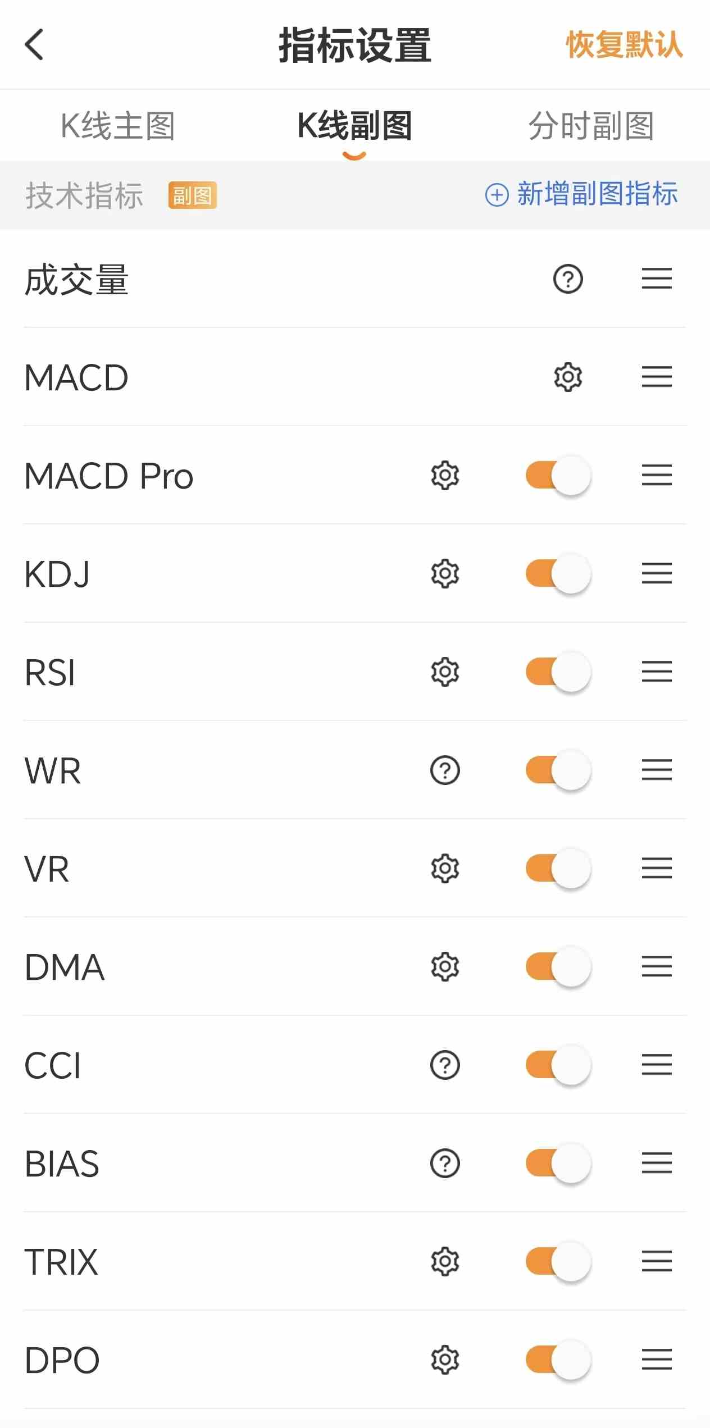
Task: Open KDJ settings gear icon
Action: 445,573
